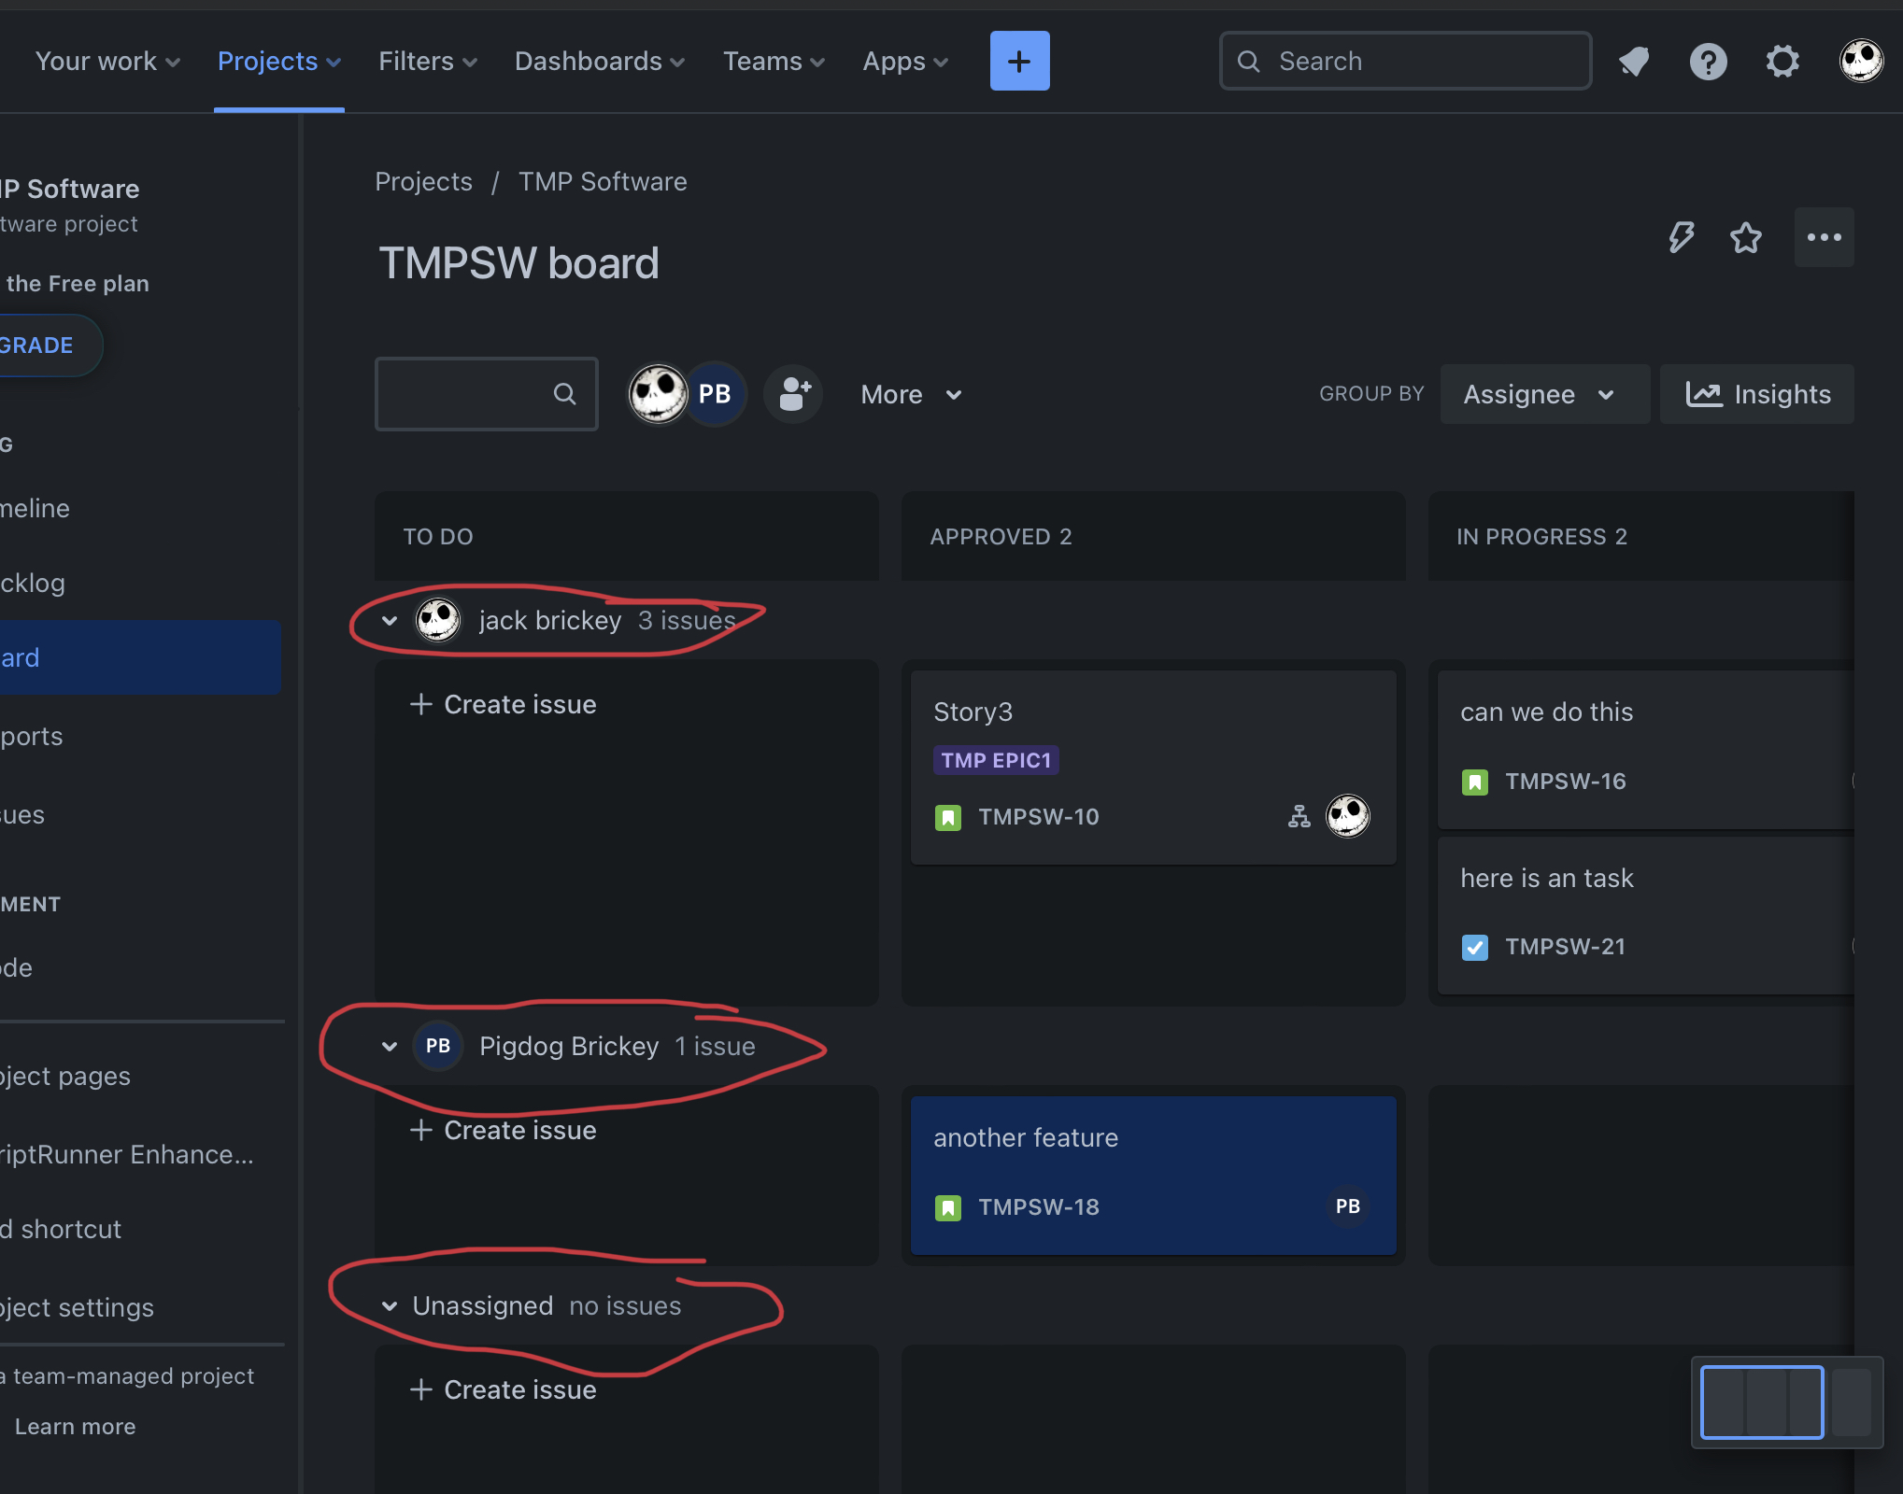Toggle jack brickey avatar assignee filter

(657, 394)
